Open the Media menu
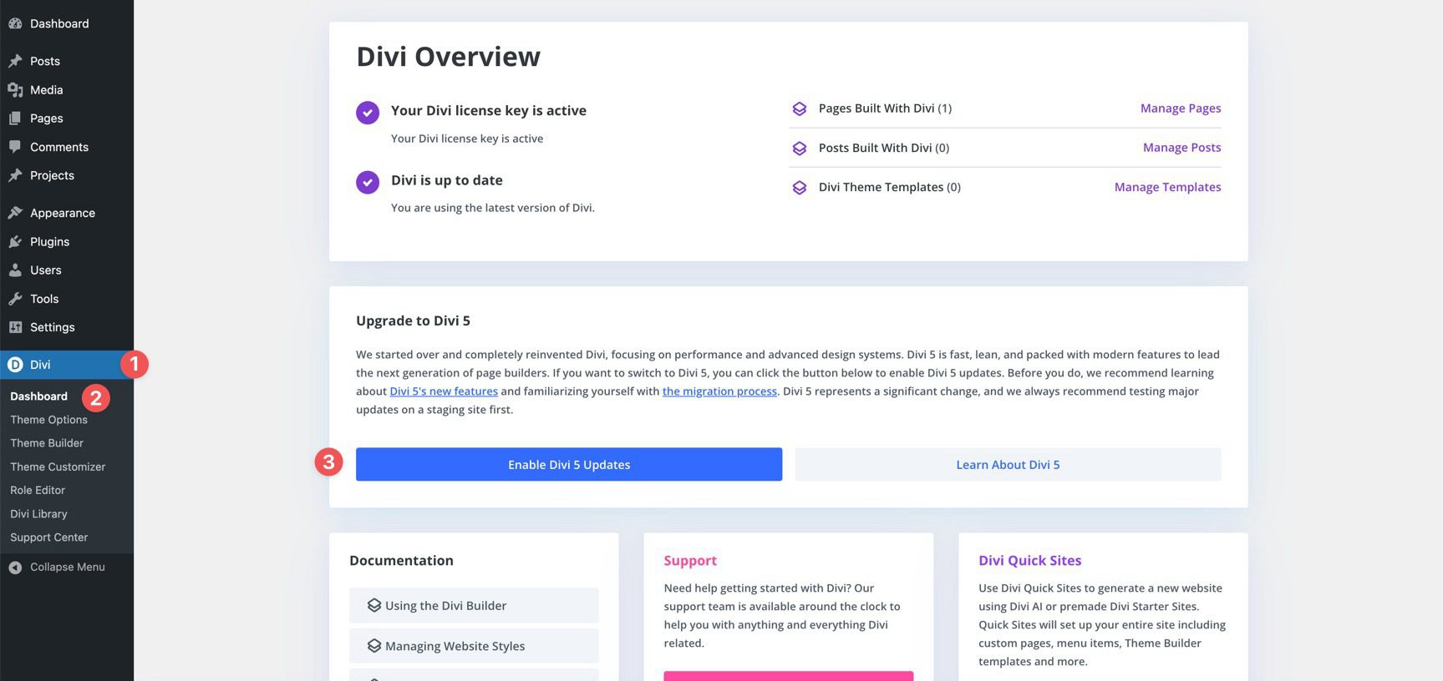Image resolution: width=1443 pixels, height=681 pixels. [67, 89]
